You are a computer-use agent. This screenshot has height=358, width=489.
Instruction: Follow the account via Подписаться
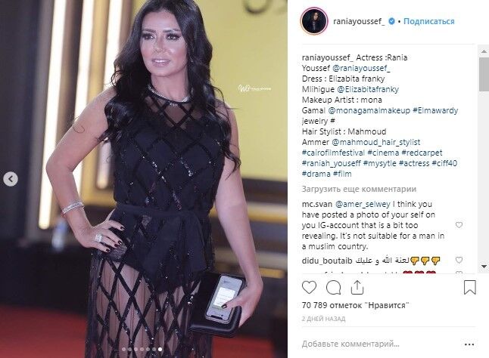pyautogui.click(x=428, y=21)
